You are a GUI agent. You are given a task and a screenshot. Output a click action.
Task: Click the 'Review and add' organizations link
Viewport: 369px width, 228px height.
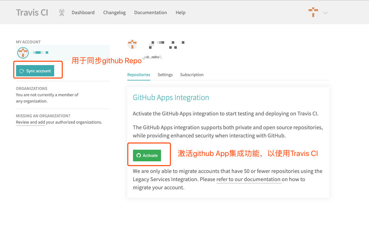(31, 122)
